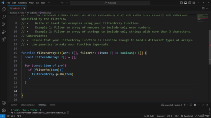The width and height of the screenshot is (211, 118).
Task: Click the ports forwarded status item
Action: [19, 116]
